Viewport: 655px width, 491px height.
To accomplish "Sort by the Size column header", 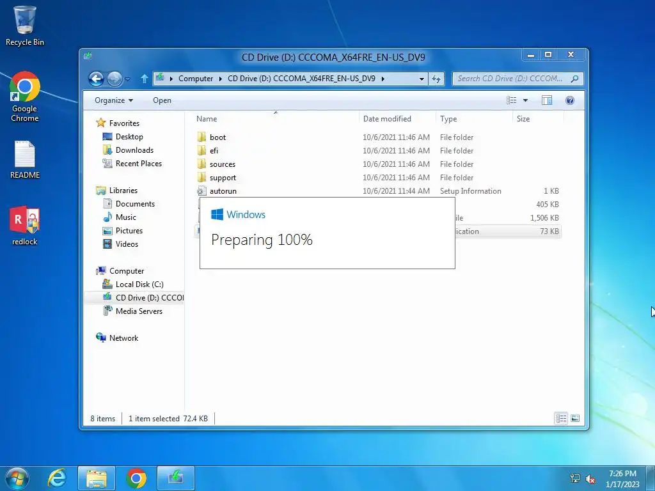I will [x=537, y=118].
